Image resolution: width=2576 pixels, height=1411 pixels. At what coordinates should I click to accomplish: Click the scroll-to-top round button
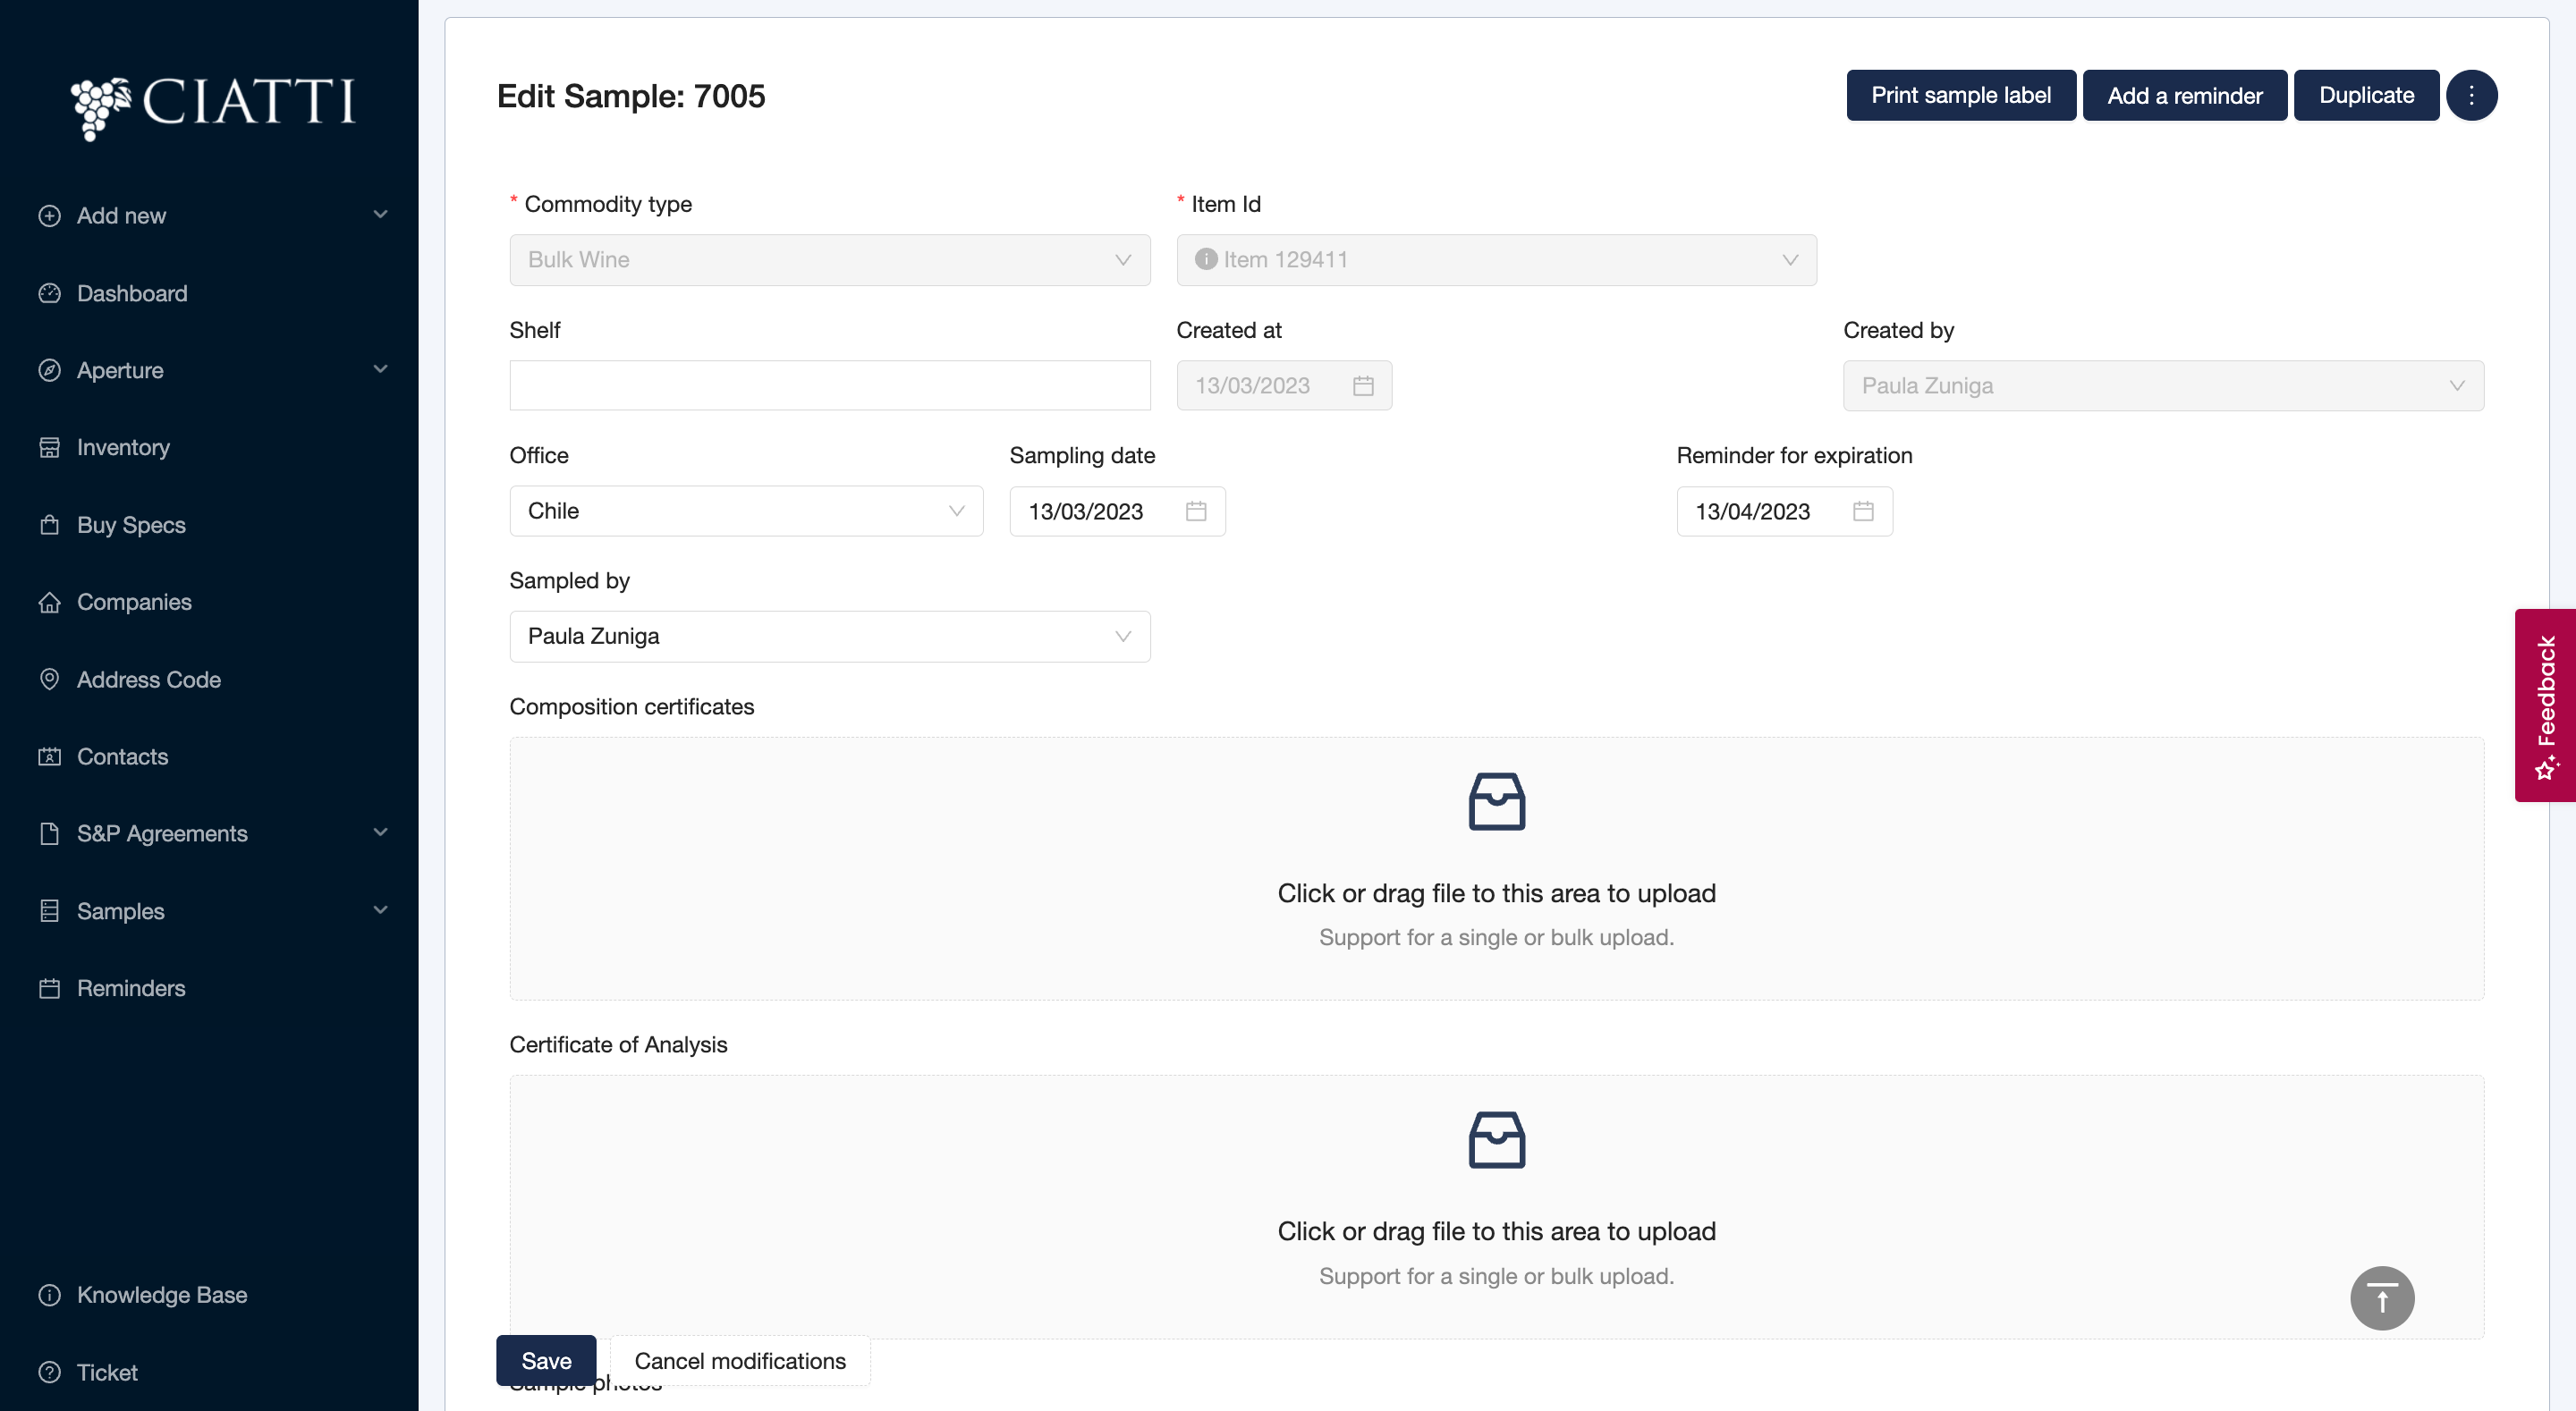coord(2381,1298)
